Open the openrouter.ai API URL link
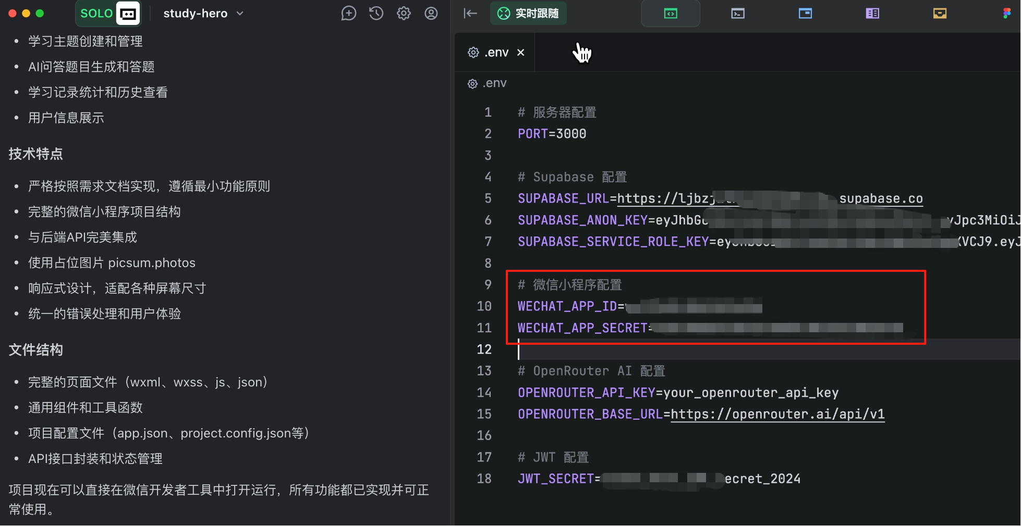 [777, 415]
